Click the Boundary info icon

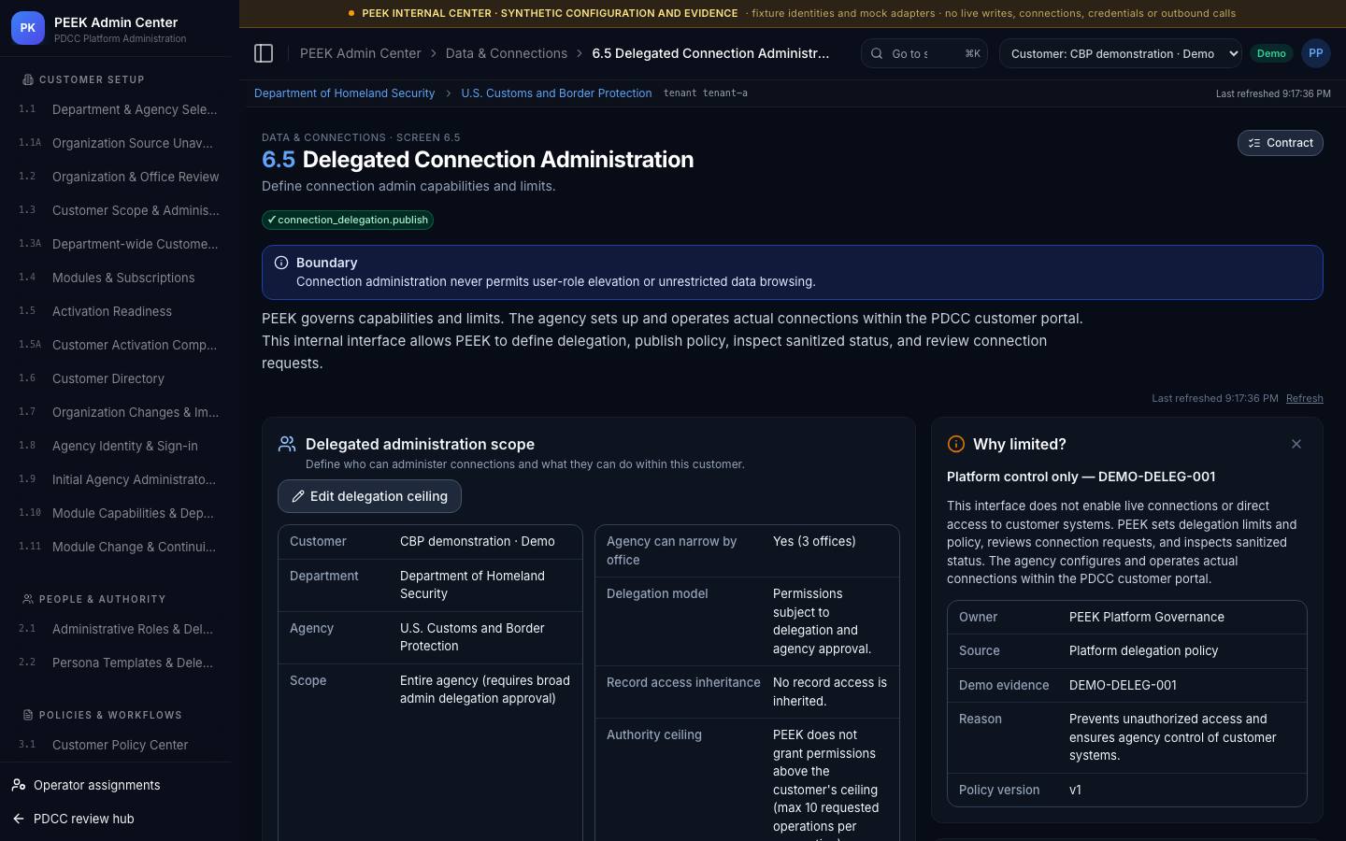click(281, 263)
